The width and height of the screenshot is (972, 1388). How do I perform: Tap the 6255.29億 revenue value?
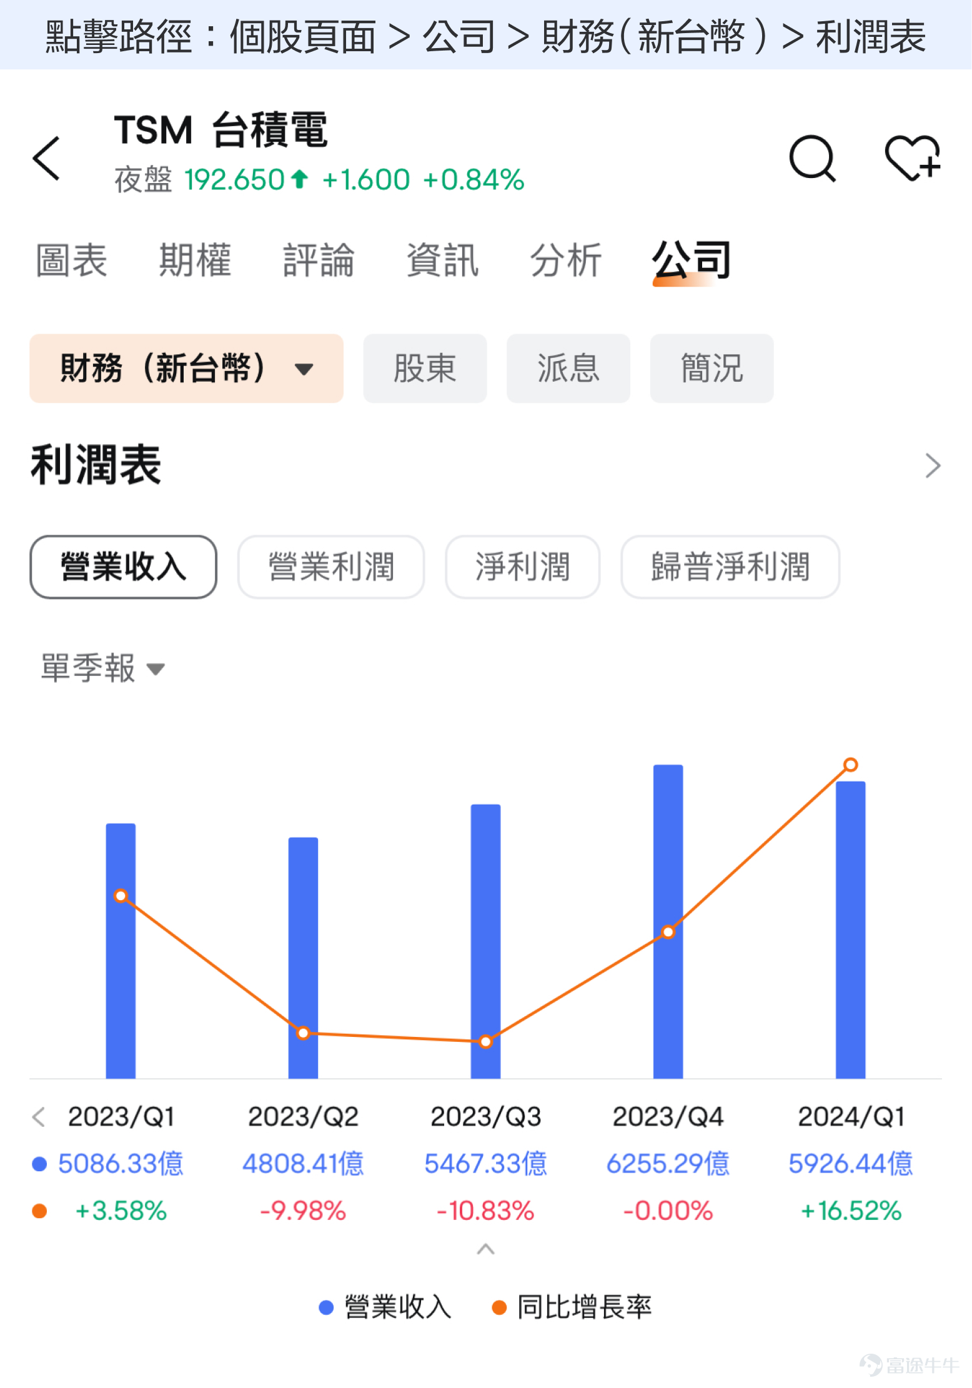click(668, 1164)
